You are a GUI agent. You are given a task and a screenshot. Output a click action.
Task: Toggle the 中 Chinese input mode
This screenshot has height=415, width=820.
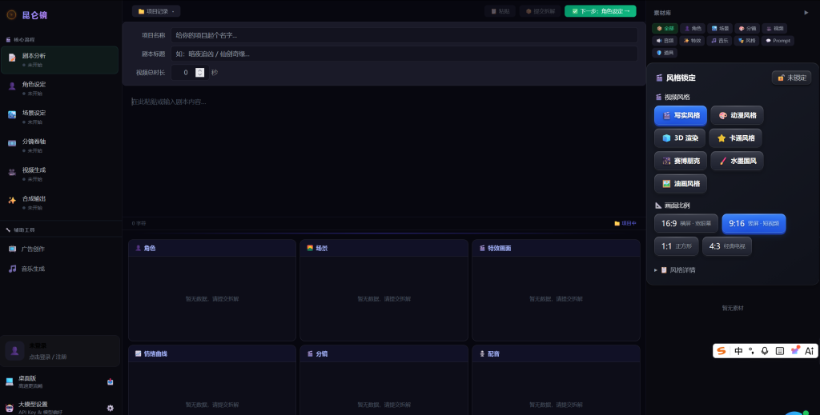738,351
